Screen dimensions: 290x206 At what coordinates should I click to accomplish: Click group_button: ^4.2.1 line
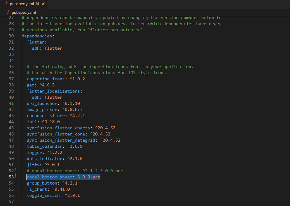52,183
